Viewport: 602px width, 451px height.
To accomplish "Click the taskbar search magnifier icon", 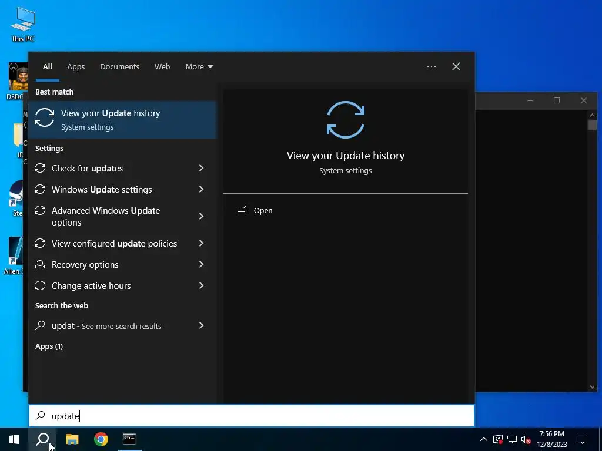I will pyautogui.click(x=42, y=439).
